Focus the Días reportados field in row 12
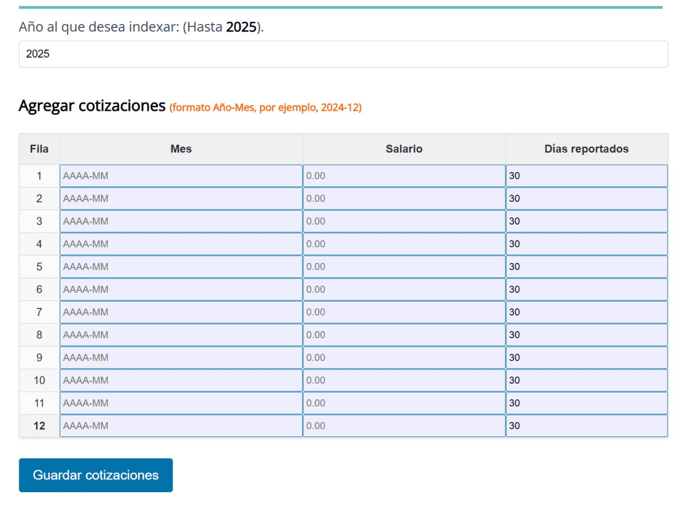The height and width of the screenshot is (507, 684). [586, 426]
